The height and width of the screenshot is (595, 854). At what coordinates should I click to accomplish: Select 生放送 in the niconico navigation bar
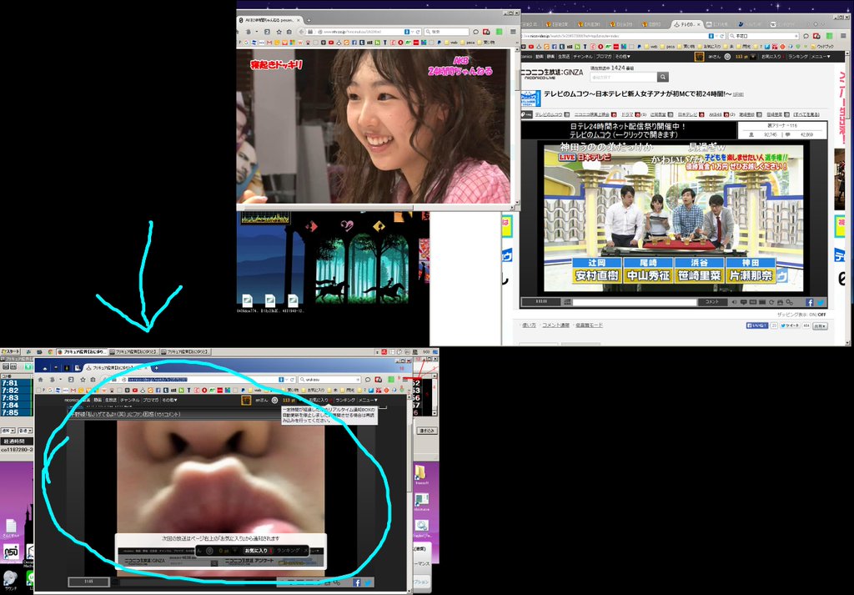coord(562,57)
